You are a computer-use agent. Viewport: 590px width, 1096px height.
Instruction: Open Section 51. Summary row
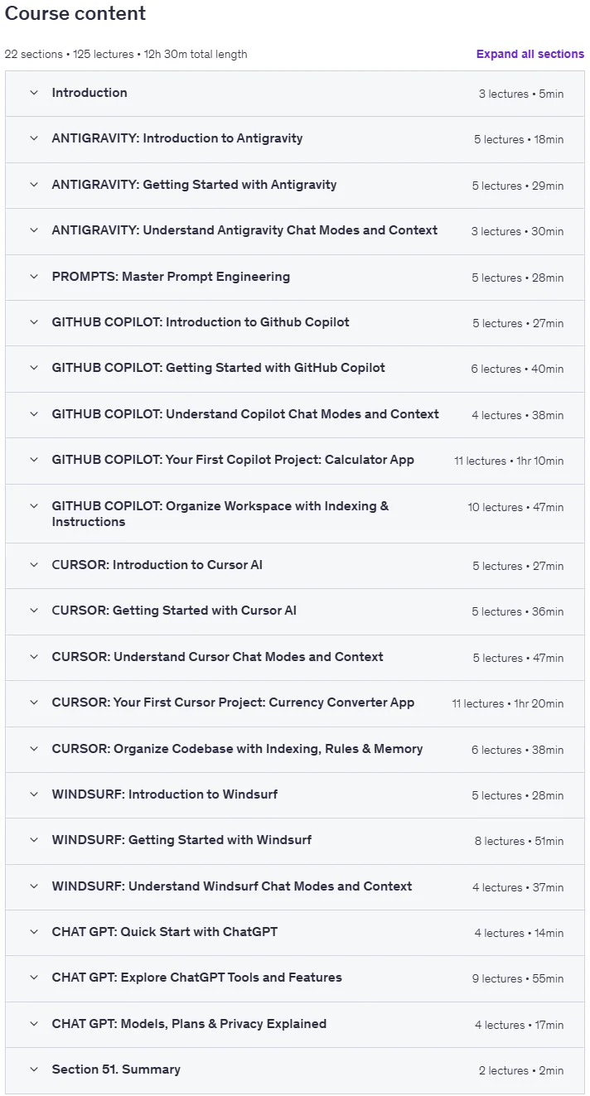pos(295,1070)
